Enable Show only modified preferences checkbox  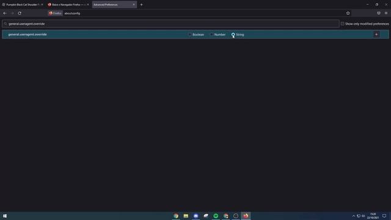(x=342, y=24)
